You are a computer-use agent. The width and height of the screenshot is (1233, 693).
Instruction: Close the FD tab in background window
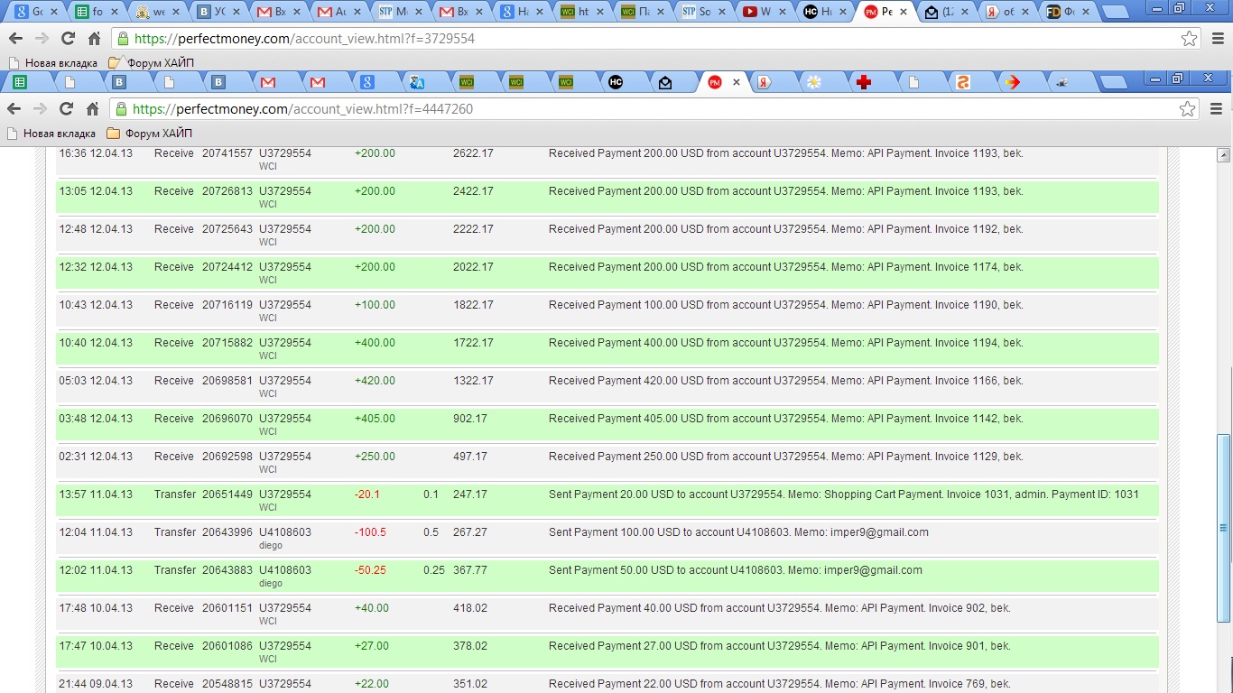click(x=1085, y=13)
